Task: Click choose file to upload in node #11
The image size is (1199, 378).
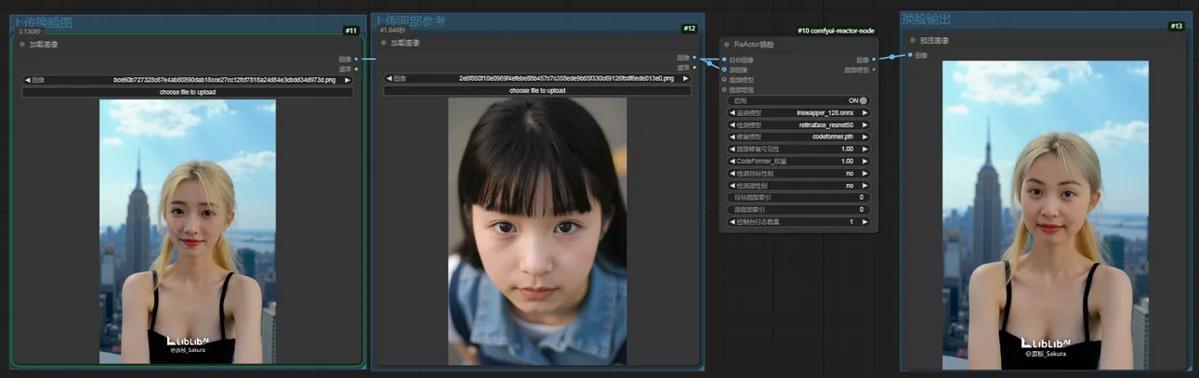Action: coord(187,92)
